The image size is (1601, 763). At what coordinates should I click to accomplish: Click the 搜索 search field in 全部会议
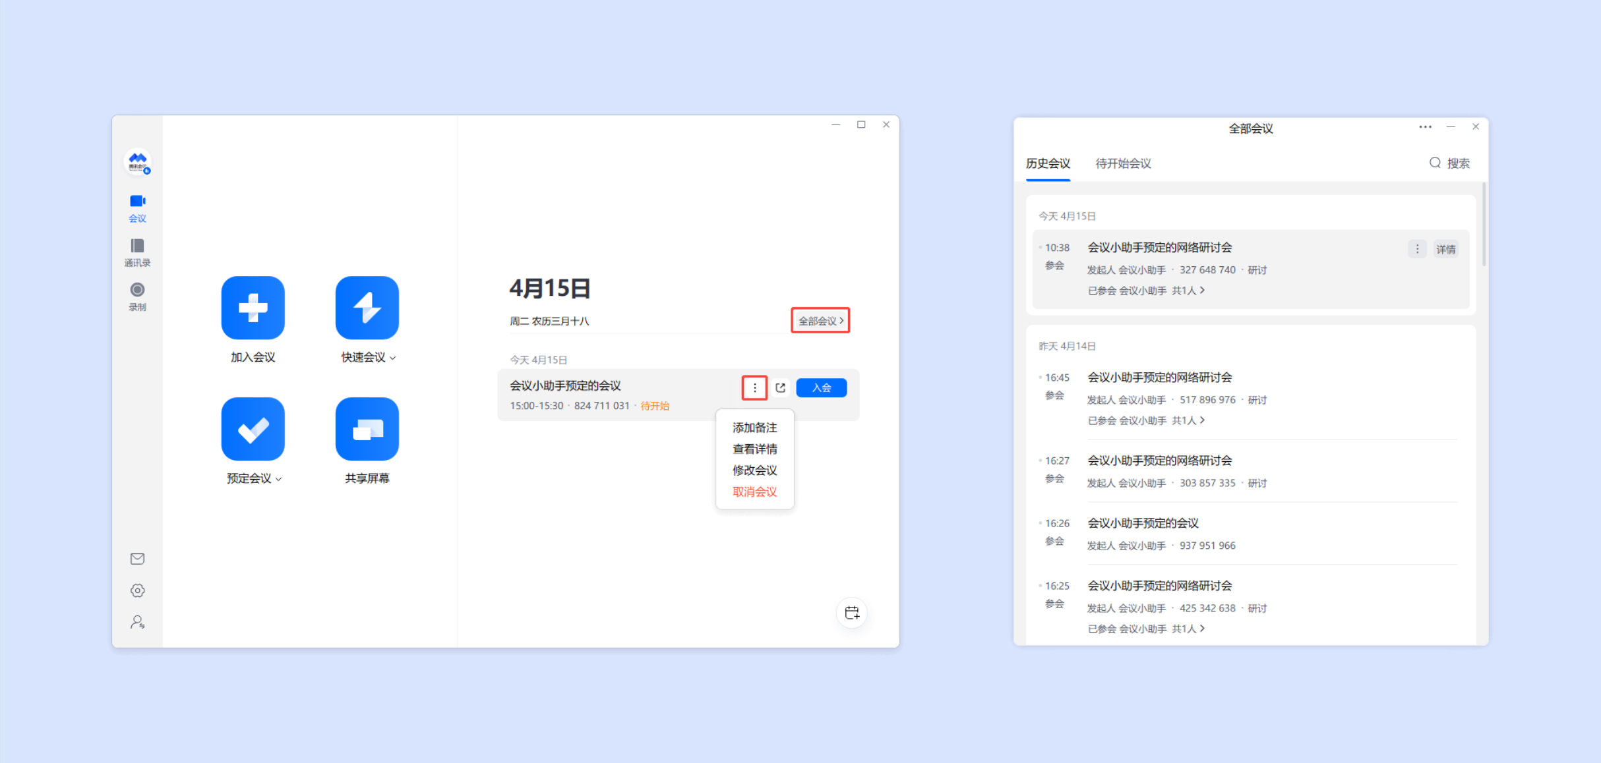click(1449, 163)
